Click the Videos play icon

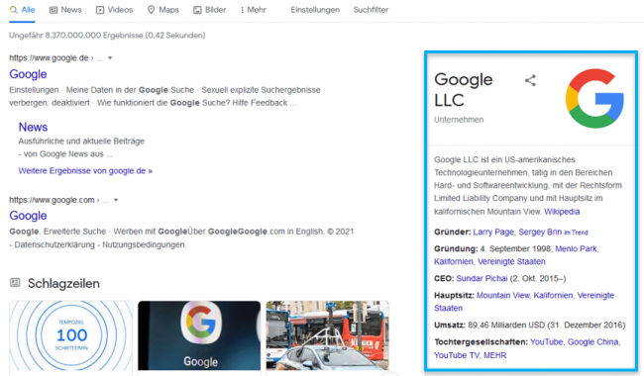coord(100,10)
